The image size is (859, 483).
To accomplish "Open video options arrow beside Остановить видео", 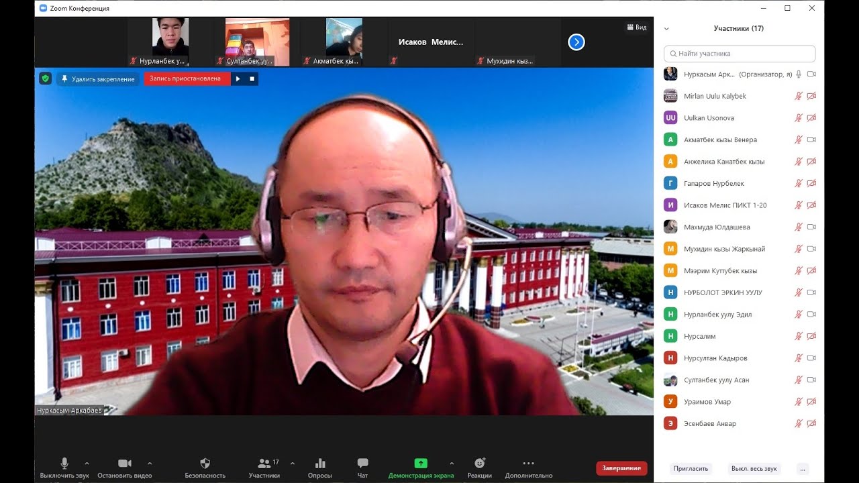I will (x=150, y=463).
